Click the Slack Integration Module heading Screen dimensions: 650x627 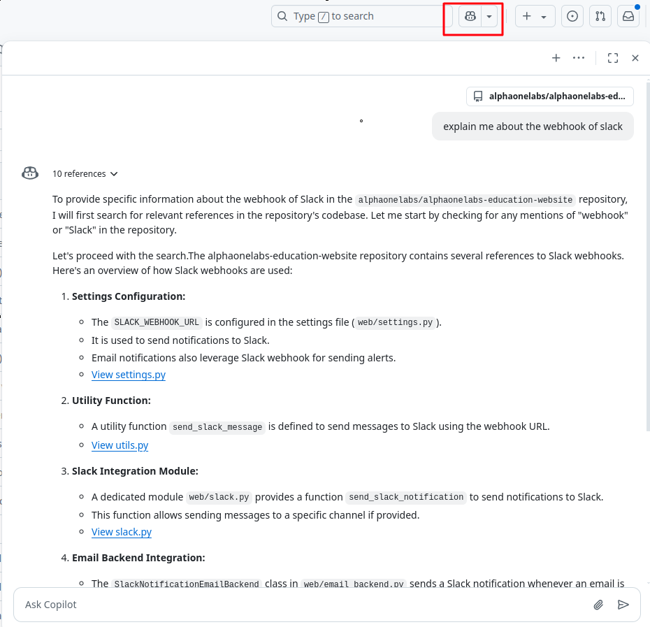135,471
